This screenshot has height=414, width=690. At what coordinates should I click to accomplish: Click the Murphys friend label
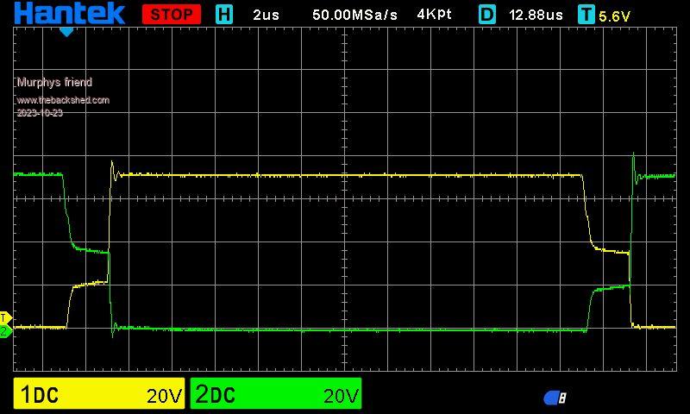pos(54,82)
